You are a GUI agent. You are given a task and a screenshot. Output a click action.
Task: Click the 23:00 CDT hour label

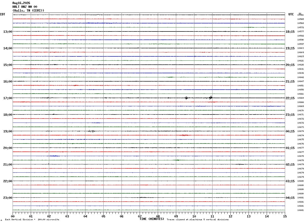click(x=8, y=198)
